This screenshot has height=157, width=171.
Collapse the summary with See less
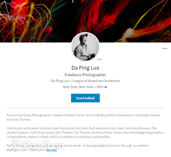click(x=51, y=150)
